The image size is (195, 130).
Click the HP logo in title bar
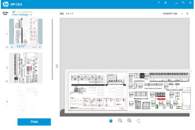(x=5, y=4)
